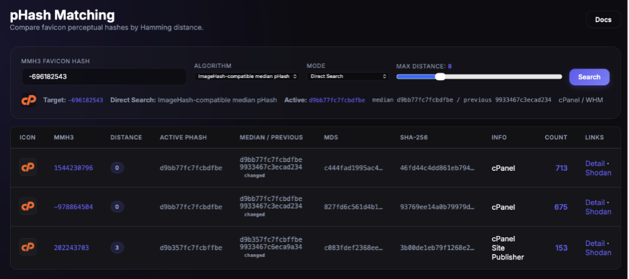Image resolution: width=629 pixels, height=279 pixels.
Task: Click the cPanel icon beside Target hash
Action: pyautogui.click(x=29, y=100)
